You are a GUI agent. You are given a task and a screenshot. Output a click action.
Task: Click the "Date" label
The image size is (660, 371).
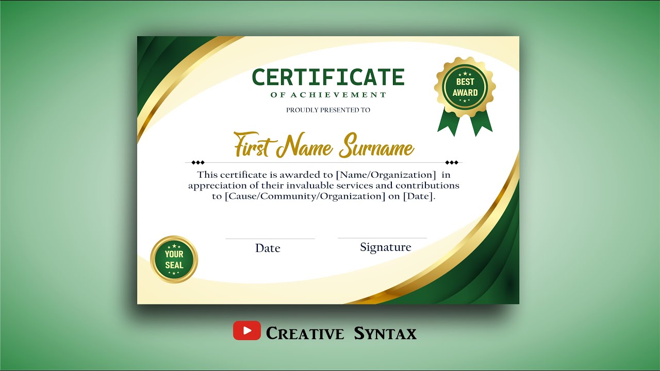click(x=268, y=248)
